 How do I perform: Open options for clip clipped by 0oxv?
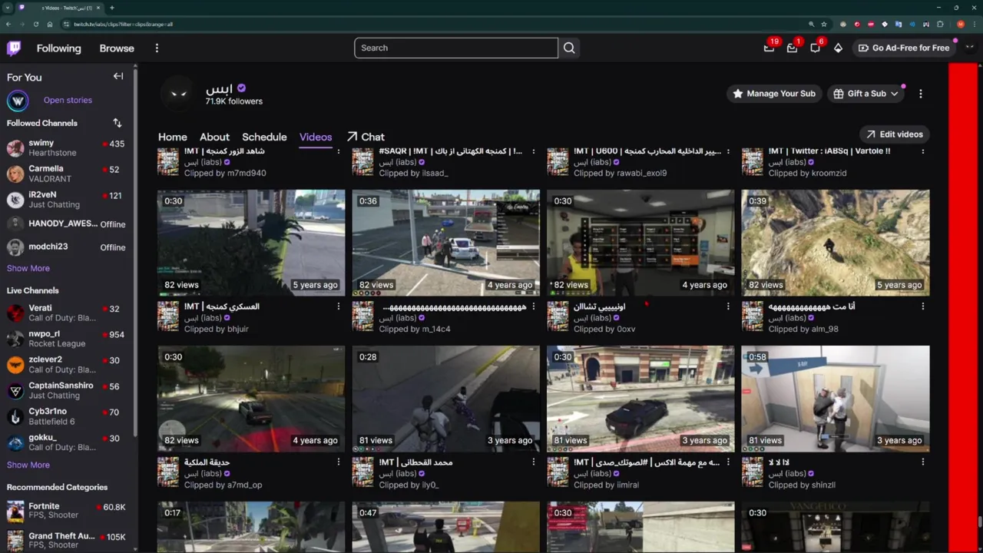click(x=728, y=306)
